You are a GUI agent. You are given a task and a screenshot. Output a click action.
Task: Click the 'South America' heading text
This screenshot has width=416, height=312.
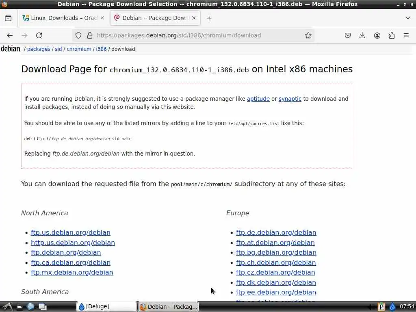pos(45,292)
